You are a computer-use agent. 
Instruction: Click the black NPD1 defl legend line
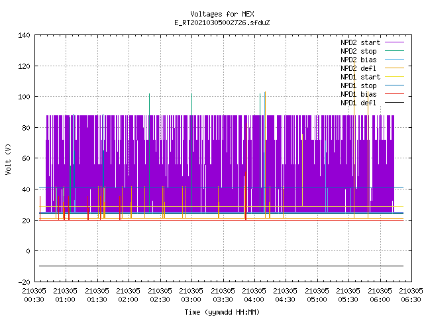(395, 103)
